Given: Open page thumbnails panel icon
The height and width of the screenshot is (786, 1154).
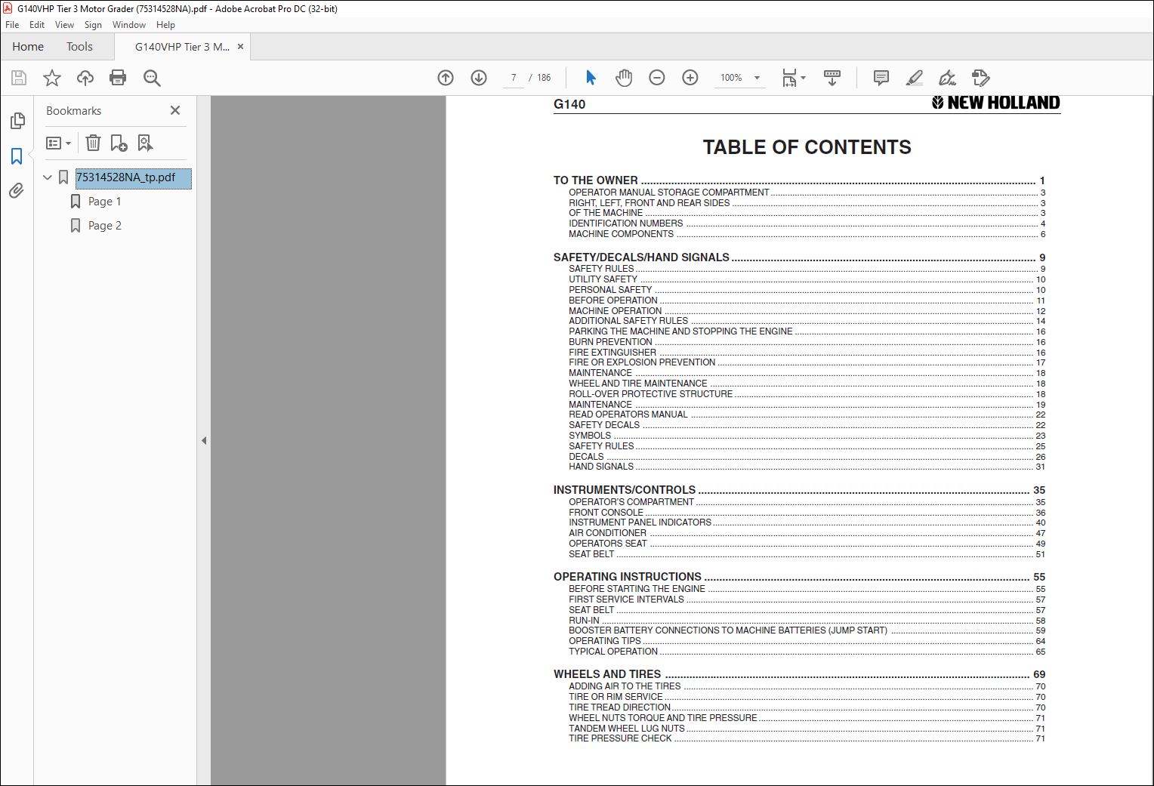Looking at the screenshot, I should coord(17,121).
